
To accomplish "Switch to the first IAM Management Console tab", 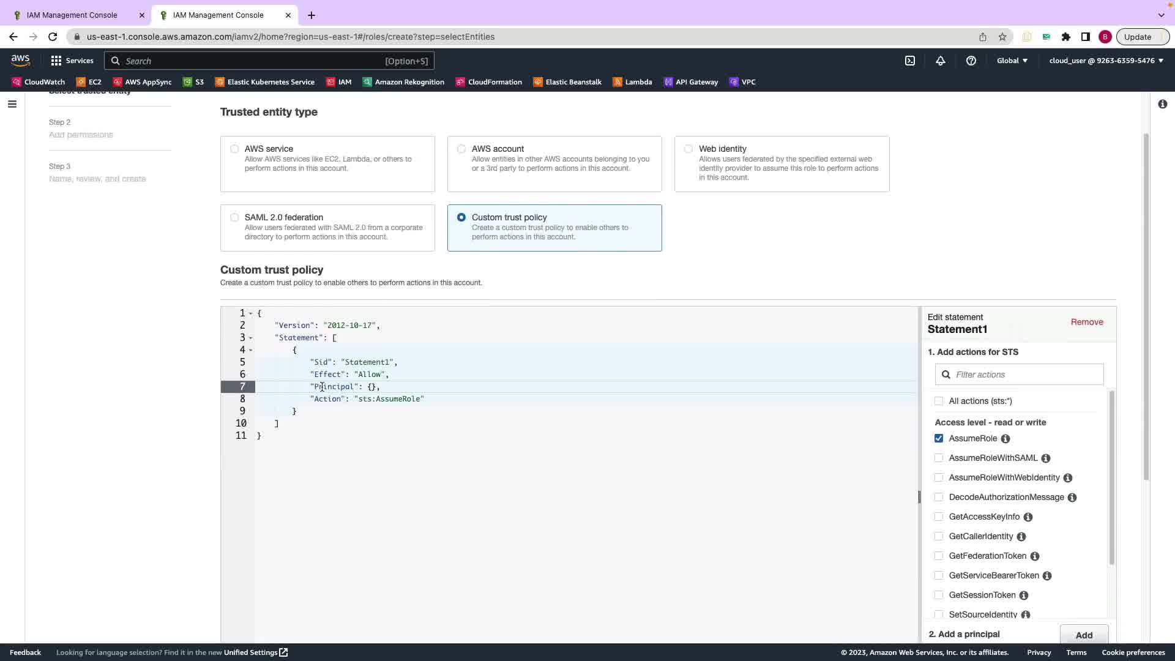I will click(x=72, y=15).
